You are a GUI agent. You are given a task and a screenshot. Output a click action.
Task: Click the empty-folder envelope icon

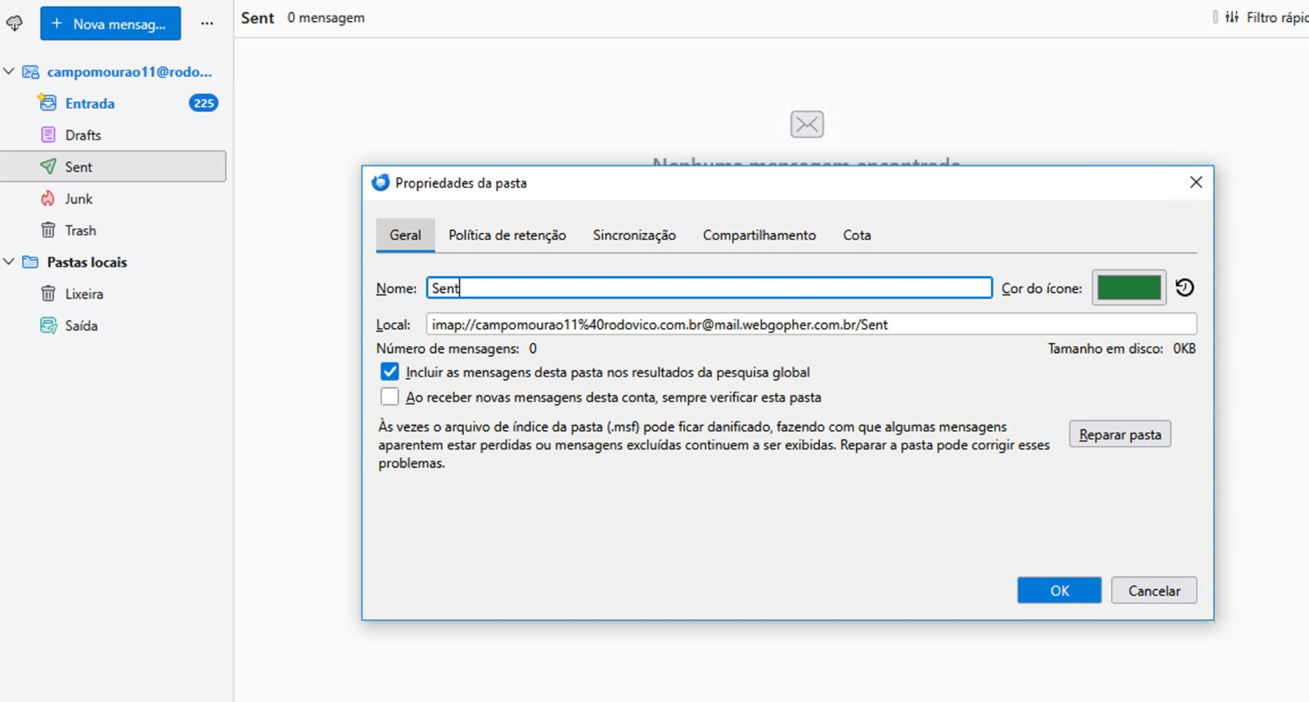(807, 124)
